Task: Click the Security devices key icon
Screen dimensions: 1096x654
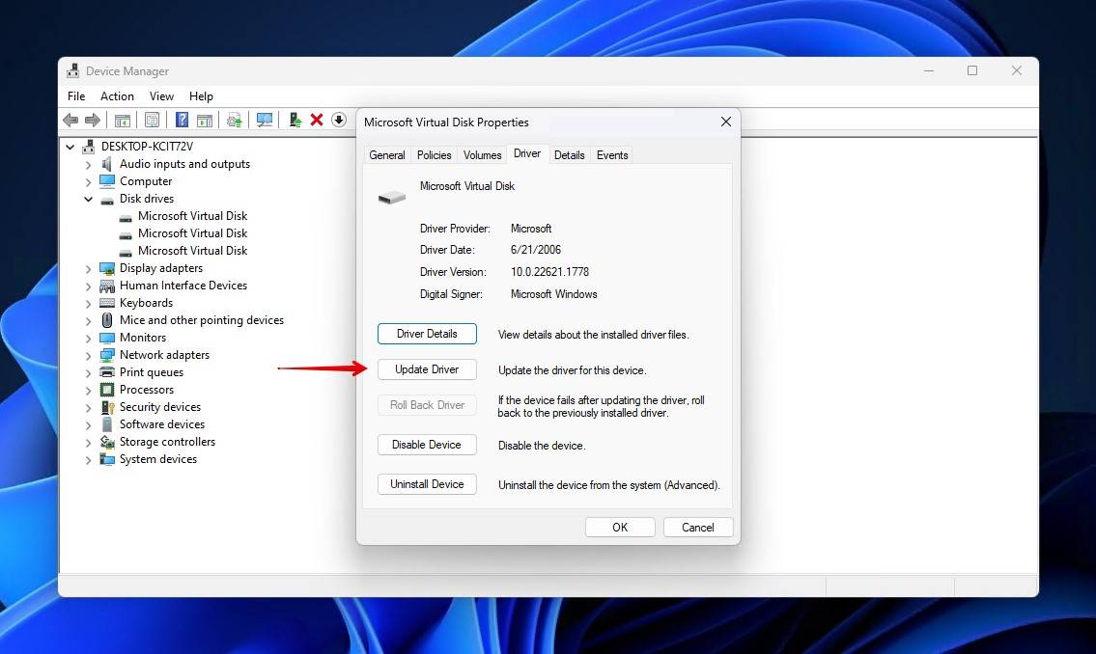Action: tap(107, 407)
